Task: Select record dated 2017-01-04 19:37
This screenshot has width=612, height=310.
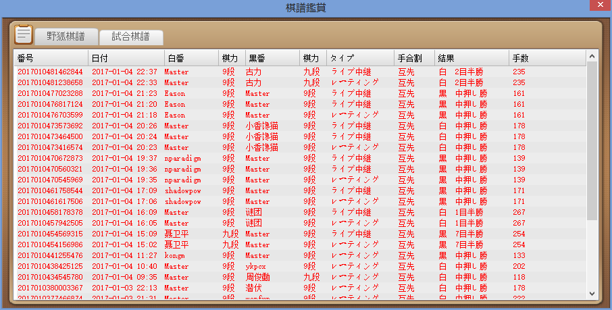Action: coord(300,159)
